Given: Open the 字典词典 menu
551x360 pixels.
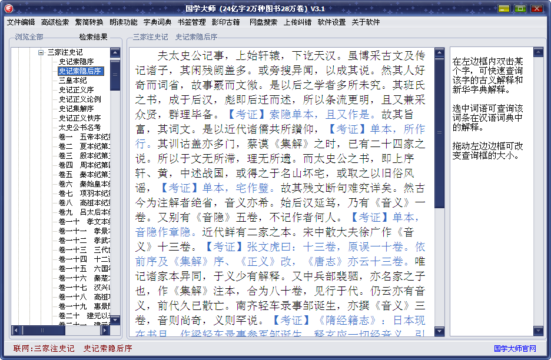Looking at the screenshot, I should pyautogui.click(x=157, y=22).
